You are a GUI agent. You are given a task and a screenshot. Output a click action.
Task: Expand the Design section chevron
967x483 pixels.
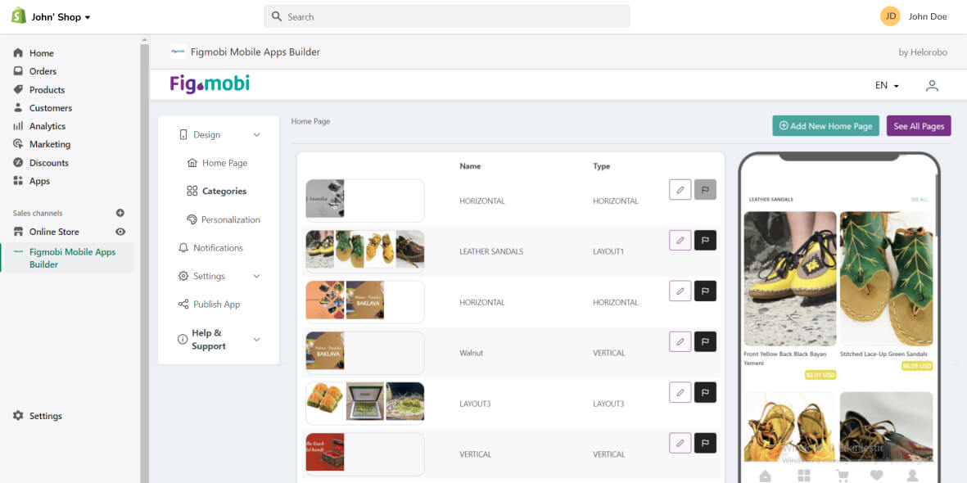(x=256, y=135)
